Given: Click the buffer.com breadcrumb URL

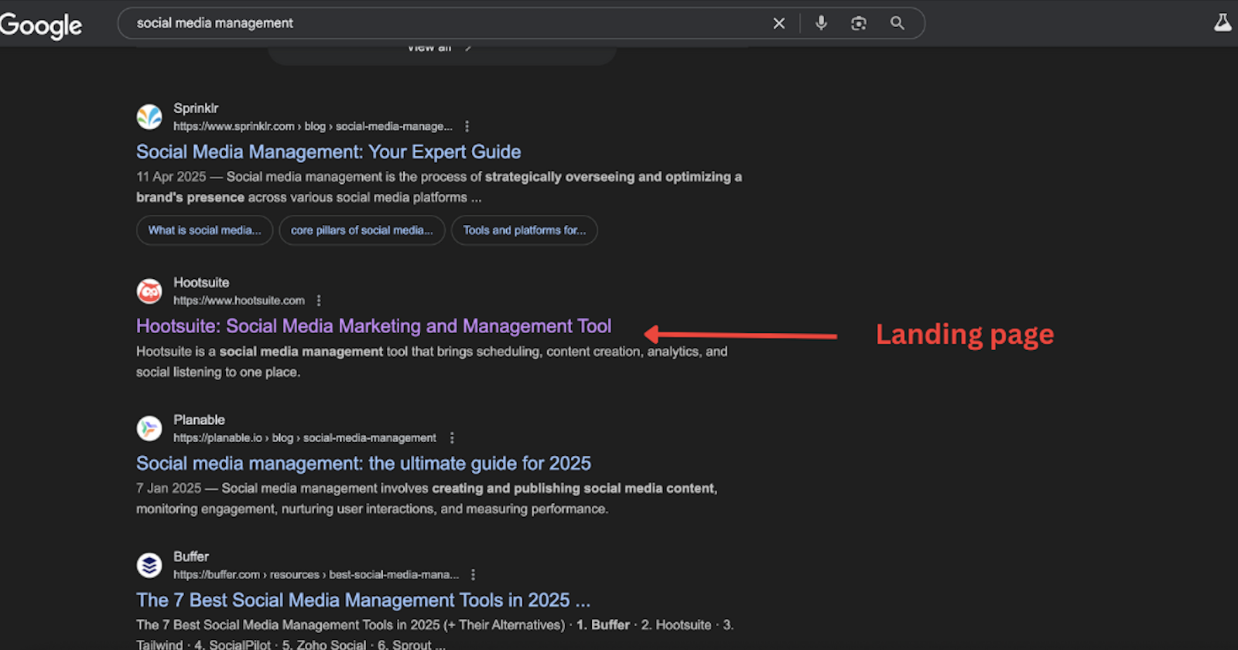Looking at the screenshot, I should point(316,574).
